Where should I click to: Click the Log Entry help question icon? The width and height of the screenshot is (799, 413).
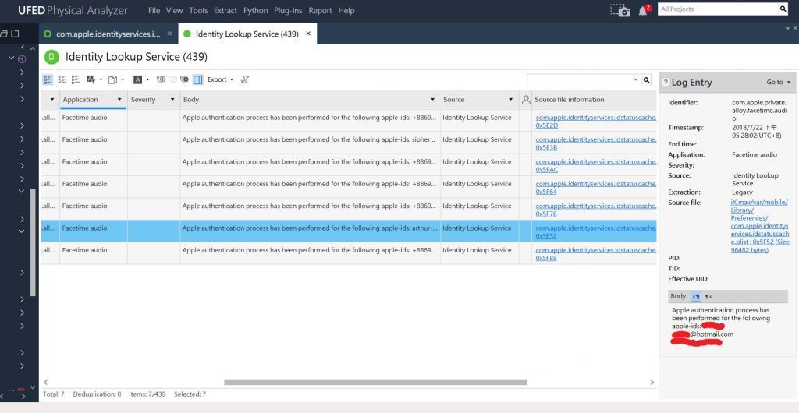pos(665,83)
